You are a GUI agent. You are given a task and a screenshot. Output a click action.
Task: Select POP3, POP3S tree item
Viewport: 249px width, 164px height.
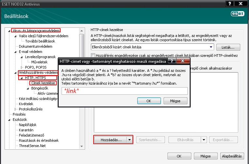(36, 67)
